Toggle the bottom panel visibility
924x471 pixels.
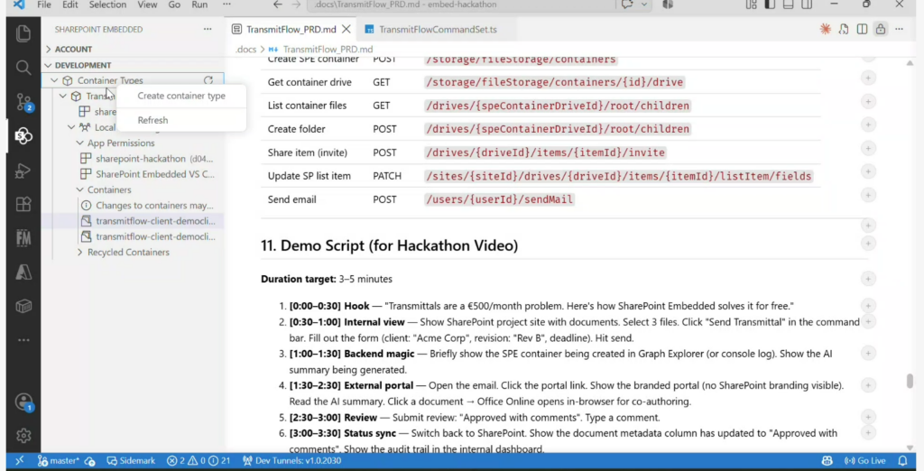point(788,5)
